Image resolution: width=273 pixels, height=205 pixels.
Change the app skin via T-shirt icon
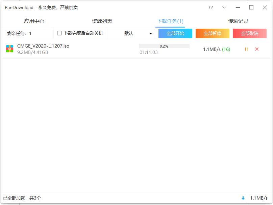coord(210,7)
